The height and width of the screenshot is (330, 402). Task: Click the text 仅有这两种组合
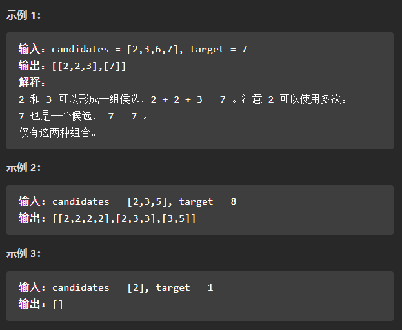pyautogui.click(x=57, y=132)
